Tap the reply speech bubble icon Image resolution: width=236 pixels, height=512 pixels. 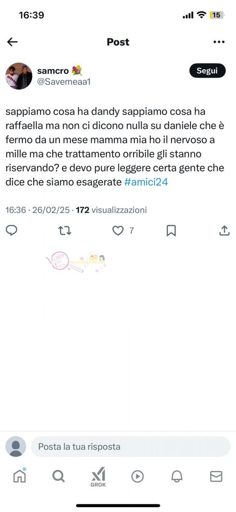[x=12, y=230]
